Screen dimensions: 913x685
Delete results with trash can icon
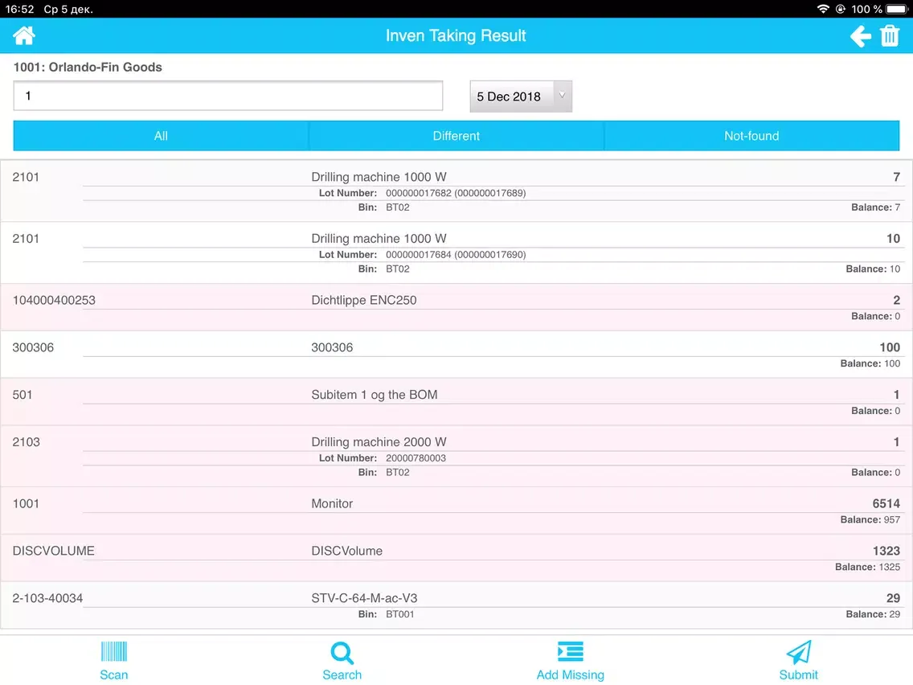(890, 36)
